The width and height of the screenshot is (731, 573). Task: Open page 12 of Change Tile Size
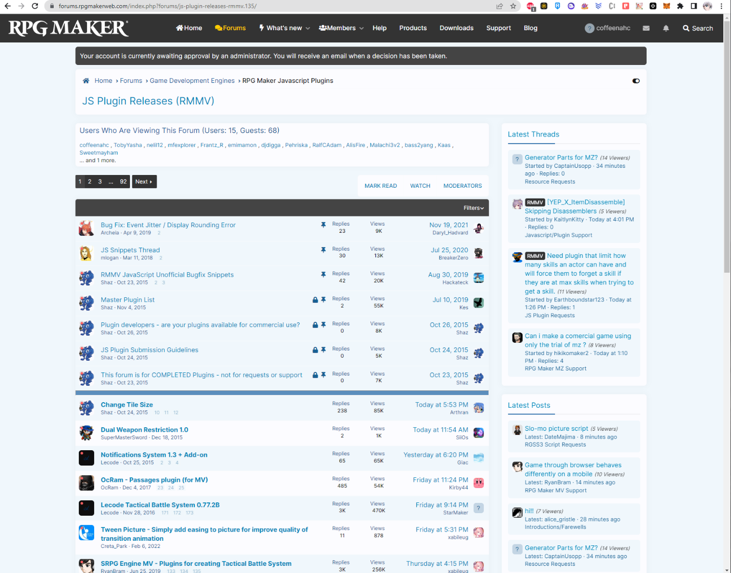(x=175, y=412)
